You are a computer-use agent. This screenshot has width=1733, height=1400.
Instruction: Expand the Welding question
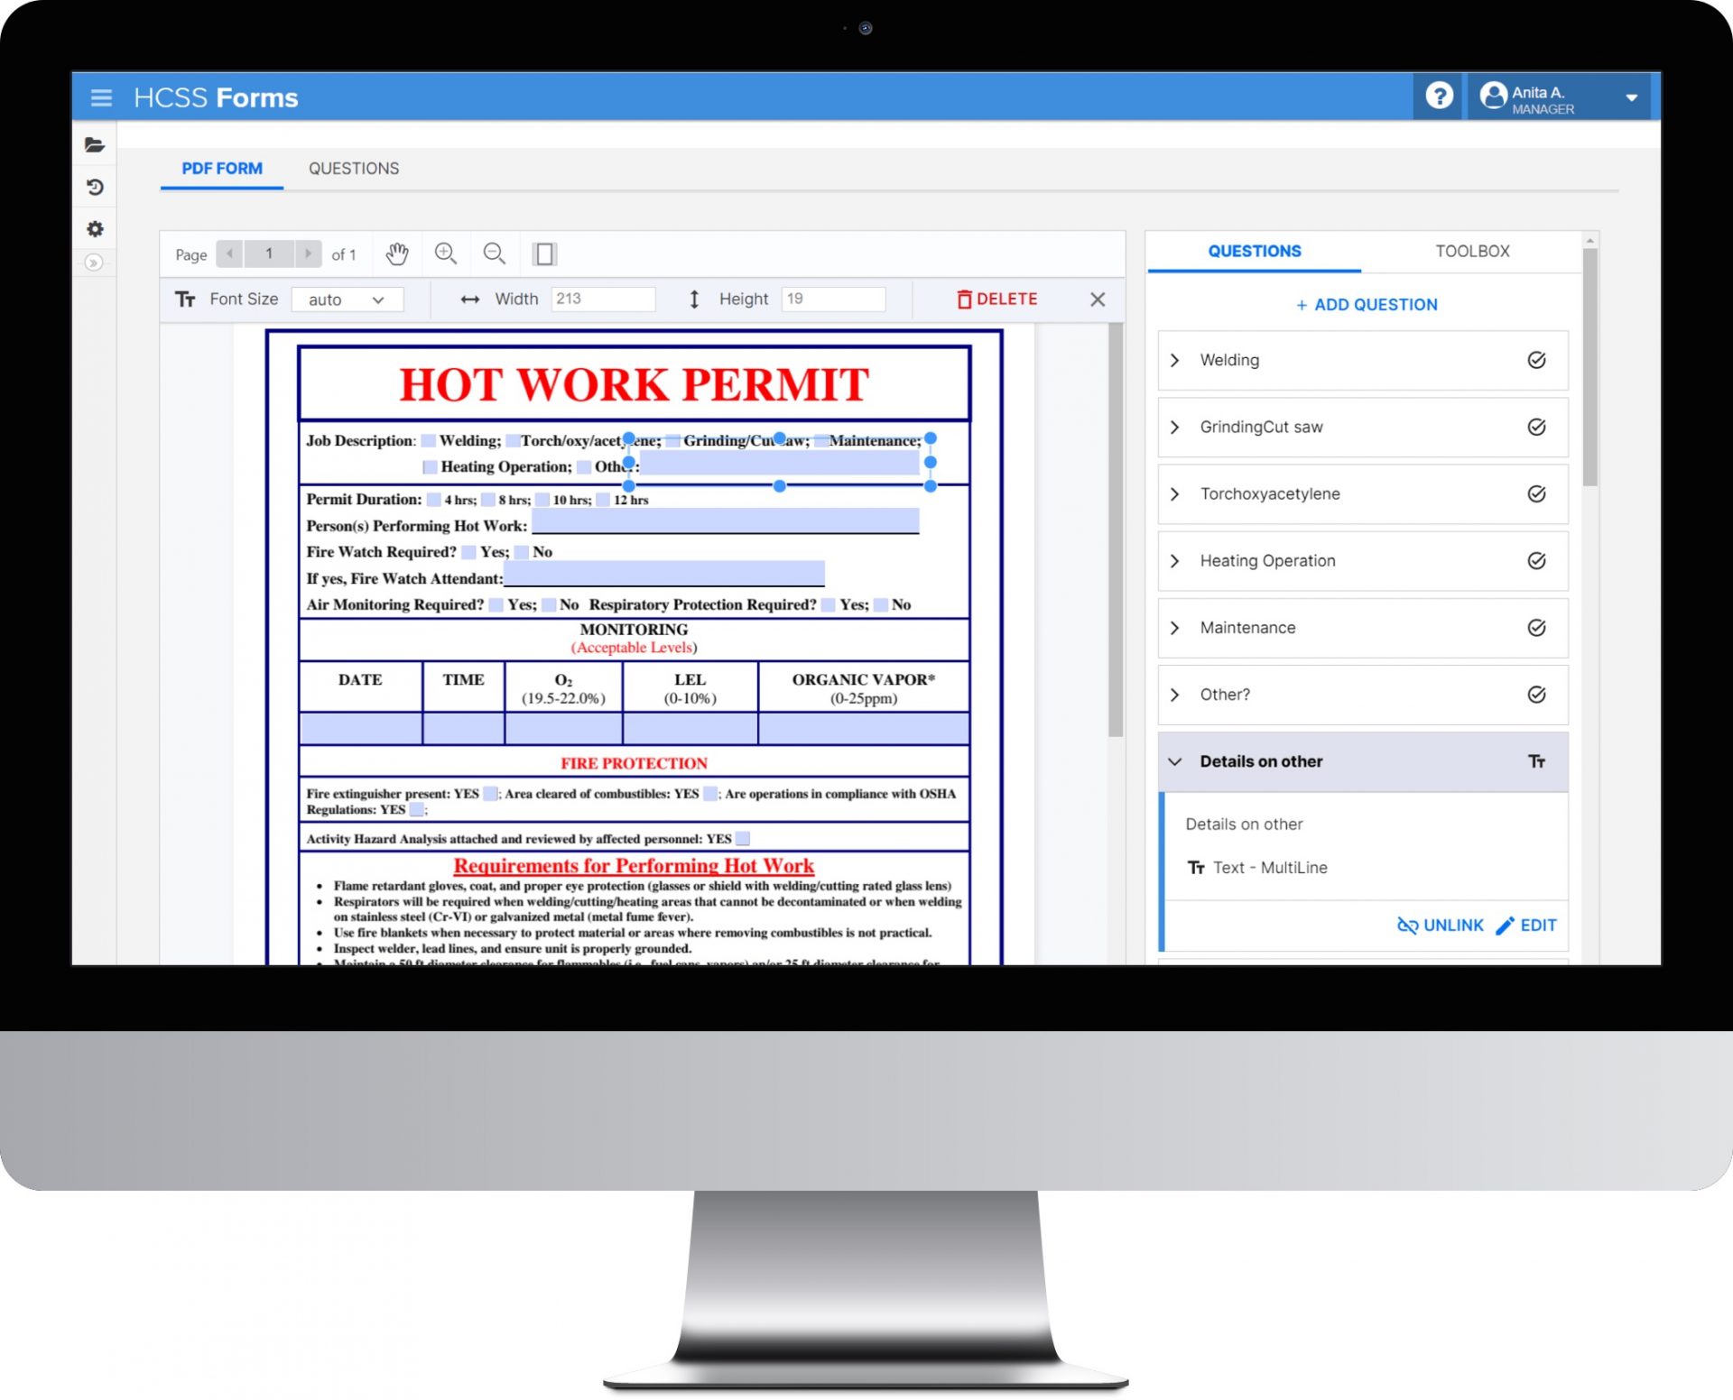tap(1174, 360)
